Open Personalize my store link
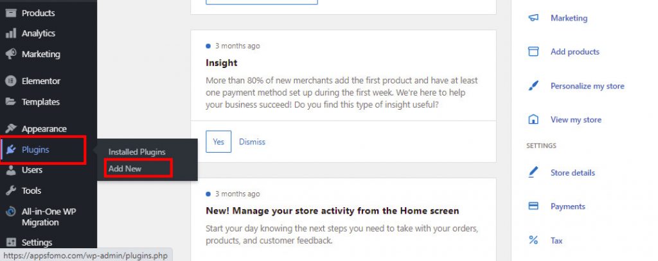Viewport: 658px width, 261px height. point(587,86)
